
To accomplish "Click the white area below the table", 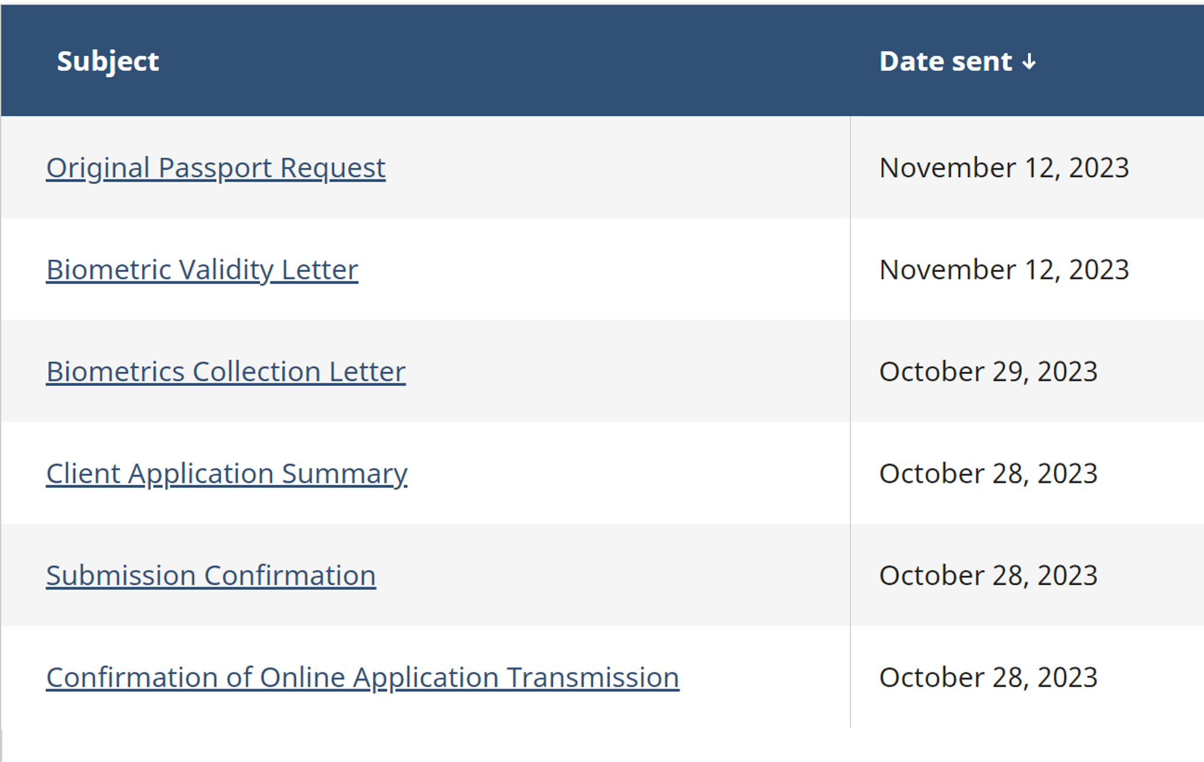I will coord(602,746).
